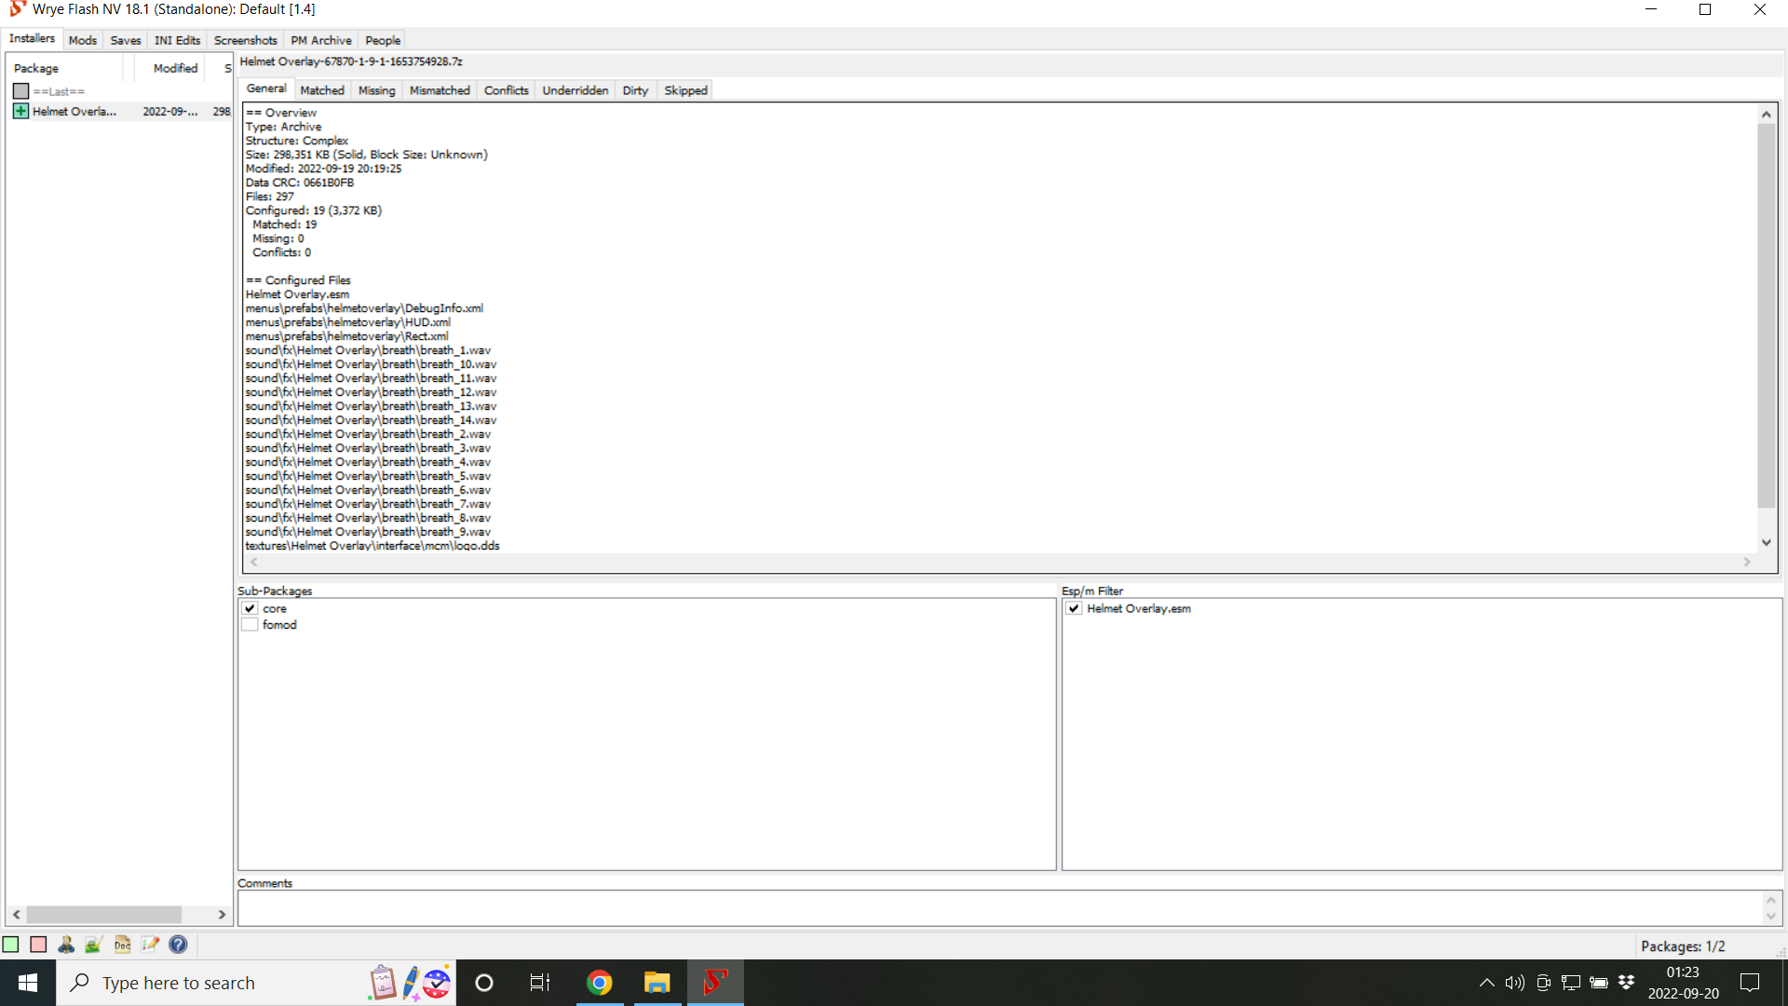Click the green square status bar button

pyautogui.click(x=10, y=945)
